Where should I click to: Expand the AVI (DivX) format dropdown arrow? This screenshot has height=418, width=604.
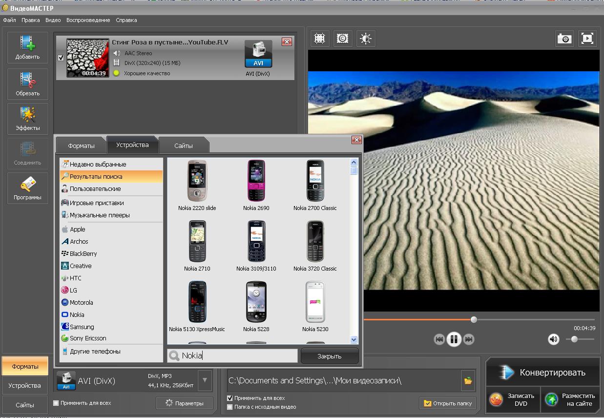point(205,380)
